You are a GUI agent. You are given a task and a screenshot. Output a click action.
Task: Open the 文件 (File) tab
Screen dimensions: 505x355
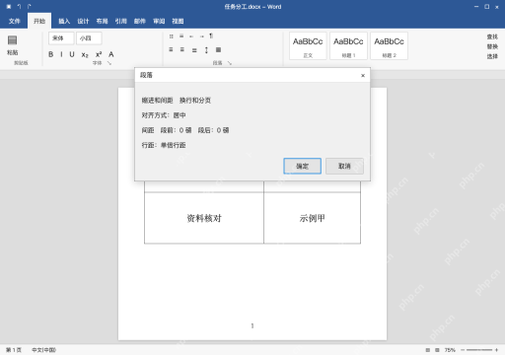click(x=15, y=21)
